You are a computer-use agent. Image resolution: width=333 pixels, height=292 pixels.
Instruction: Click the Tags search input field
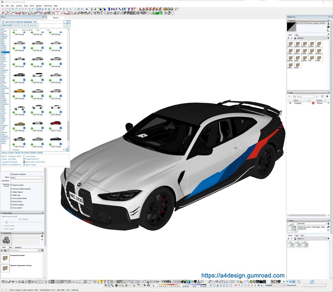pyautogui.click(x=305, y=96)
